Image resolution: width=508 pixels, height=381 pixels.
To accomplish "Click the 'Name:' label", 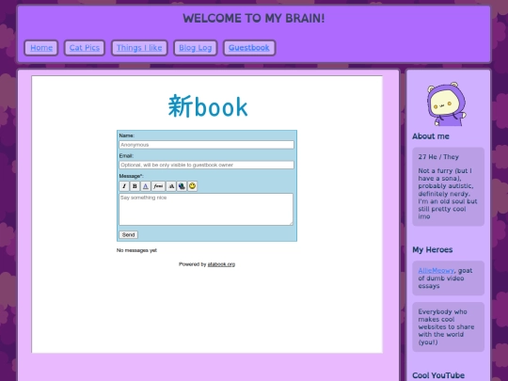I will (127, 135).
